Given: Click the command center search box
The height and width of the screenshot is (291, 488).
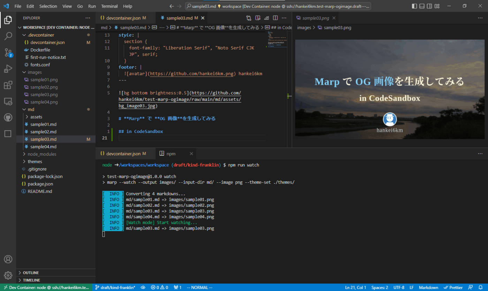Looking at the screenshot, I should (278, 6).
